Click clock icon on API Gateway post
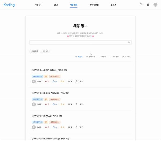 [76, 81]
